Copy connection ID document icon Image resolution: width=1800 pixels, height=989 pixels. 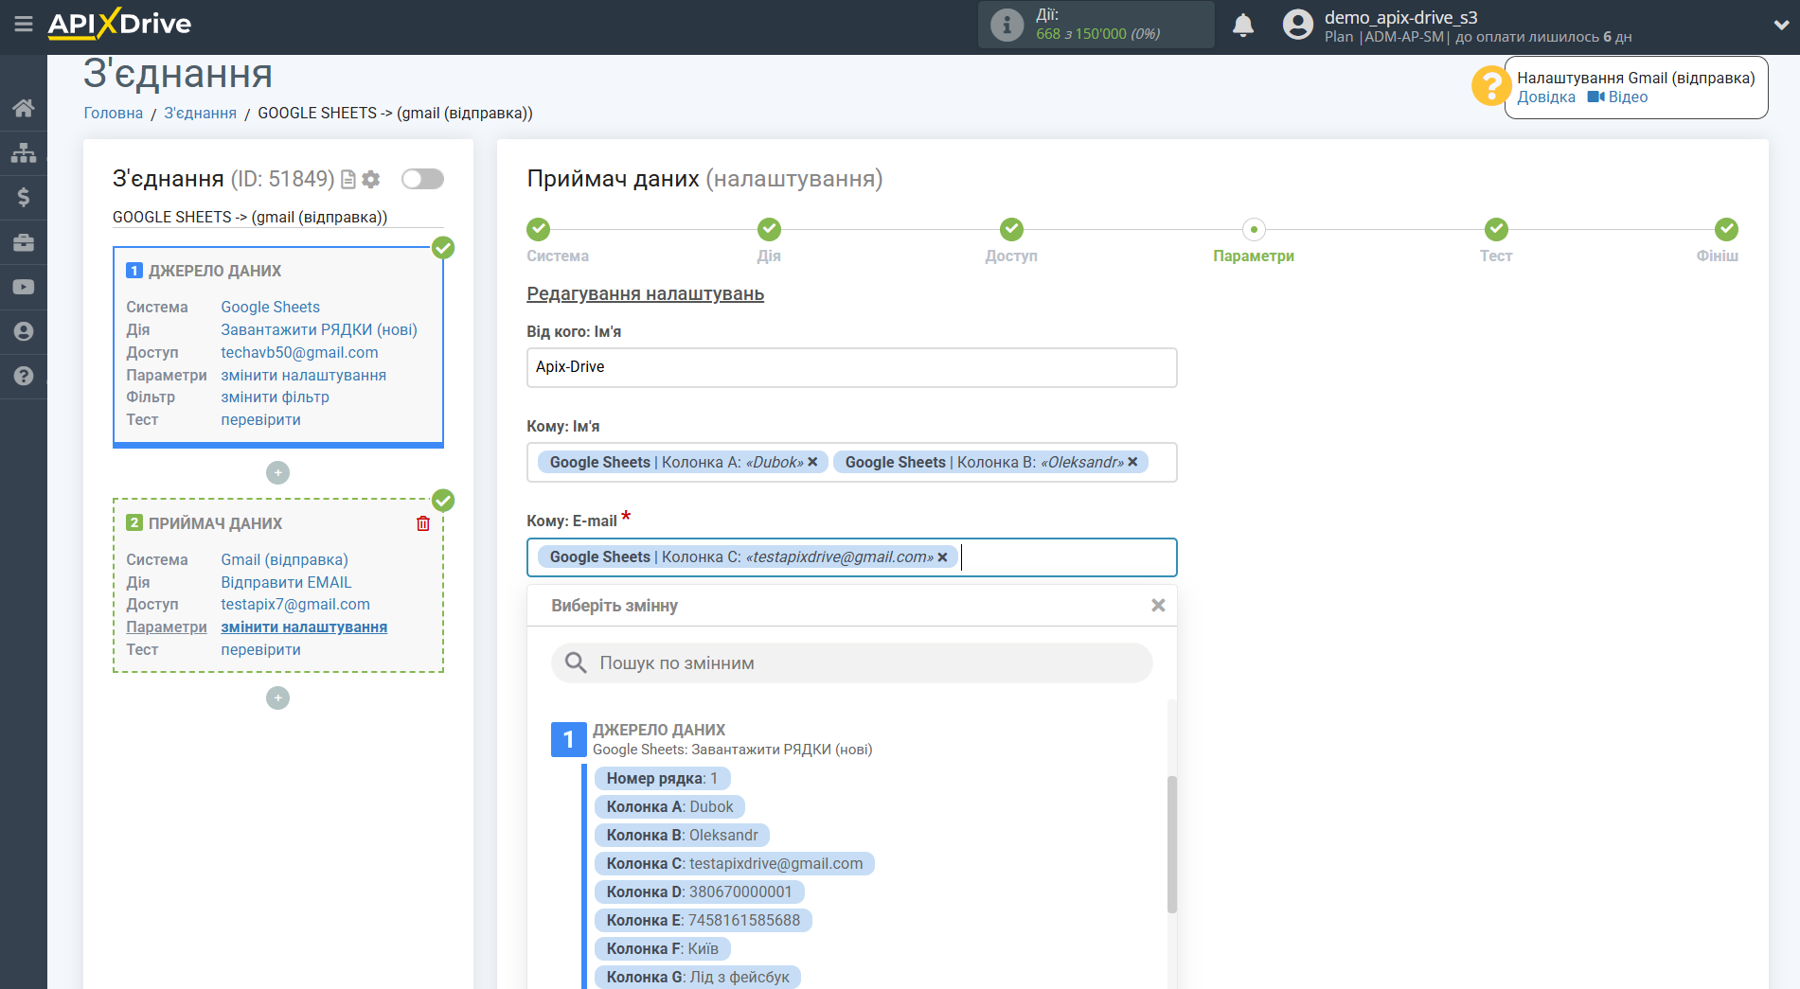(x=348, y=179)
